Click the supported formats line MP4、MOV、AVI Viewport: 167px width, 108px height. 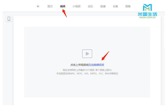[x=87, y=74]
